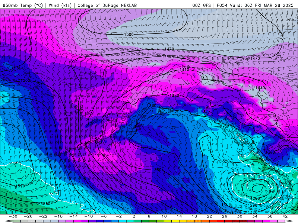Select the "06Z FRI MAR 28 2025" valid time
This screenshot has height=223, width=298.
click(269, 5)
